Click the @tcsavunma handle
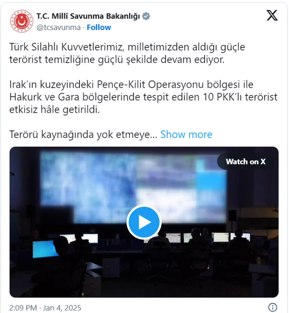 tap(59, 27)
